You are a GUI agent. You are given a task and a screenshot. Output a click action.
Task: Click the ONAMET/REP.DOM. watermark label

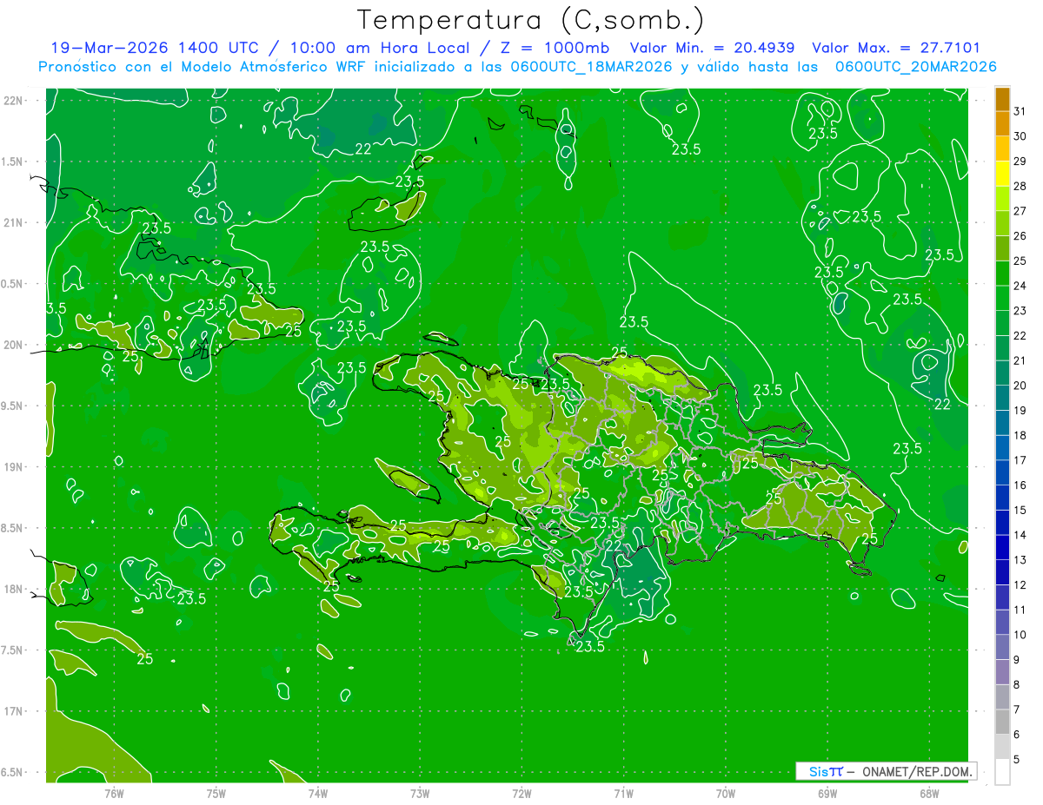[917, 771]
